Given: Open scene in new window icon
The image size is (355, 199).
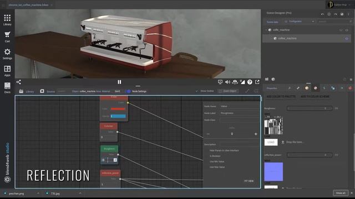Looking at the screenshot, I should pyautogui.click(x=257, y=82).
